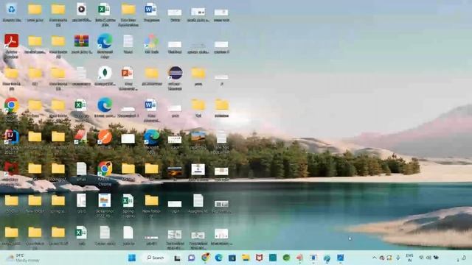
Task: Click the battery tray icon
Action: [x=436, y=258]
